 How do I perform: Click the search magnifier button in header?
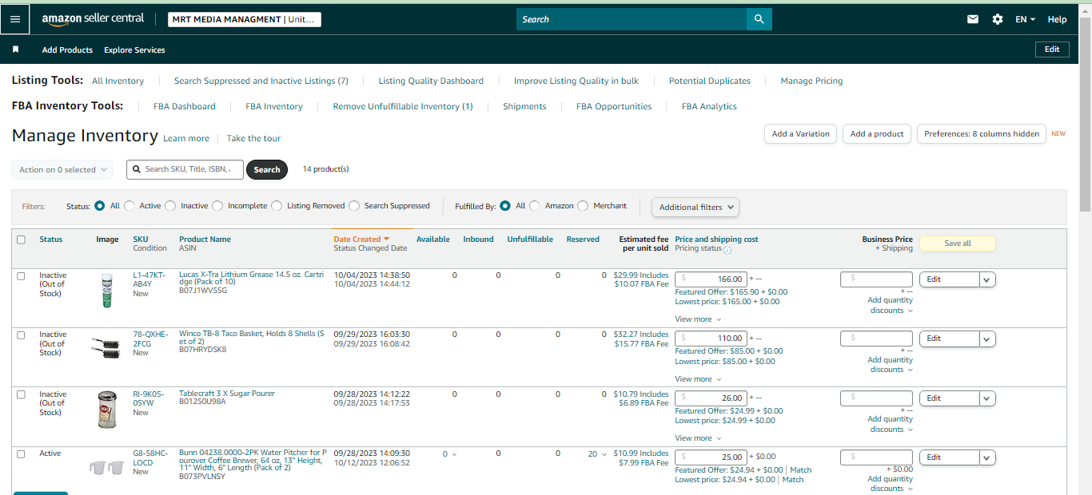(x=759, y=19)
